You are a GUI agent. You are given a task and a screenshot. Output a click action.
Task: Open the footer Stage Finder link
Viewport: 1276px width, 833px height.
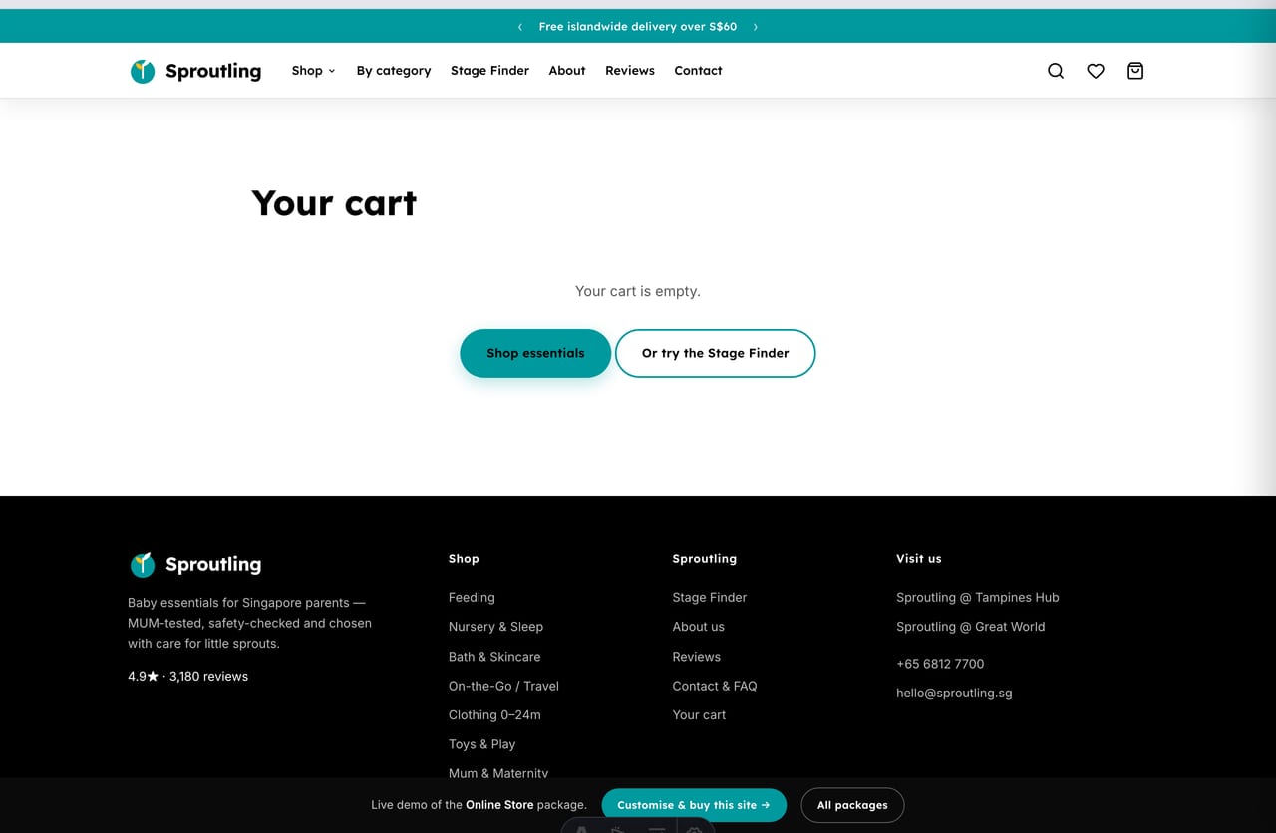[710, 597]
